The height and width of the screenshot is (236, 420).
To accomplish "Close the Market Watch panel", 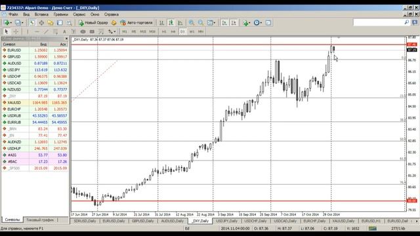I will (66, 39).
